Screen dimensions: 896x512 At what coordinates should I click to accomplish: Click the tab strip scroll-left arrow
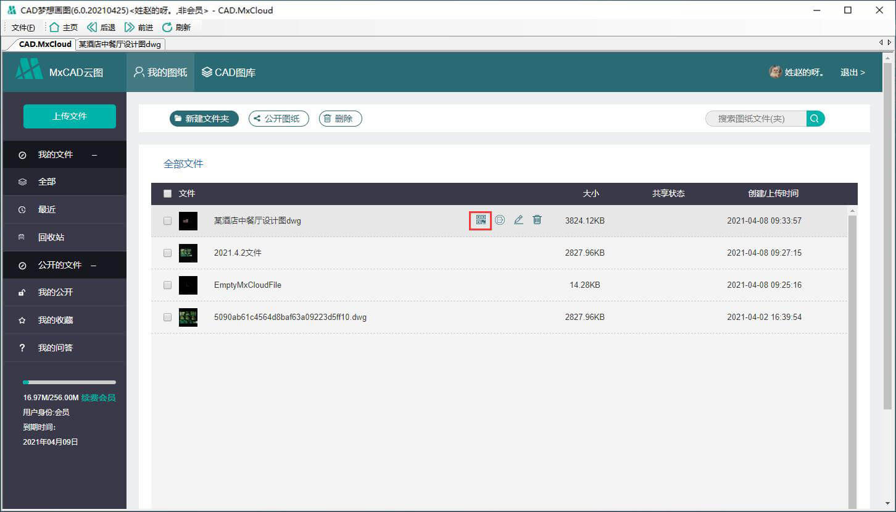click(x=881, y=43)
